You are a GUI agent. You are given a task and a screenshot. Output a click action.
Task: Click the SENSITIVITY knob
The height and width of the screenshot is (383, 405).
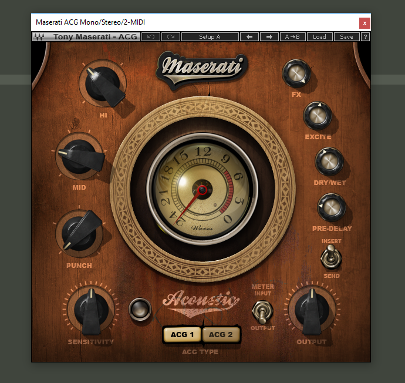91,310
